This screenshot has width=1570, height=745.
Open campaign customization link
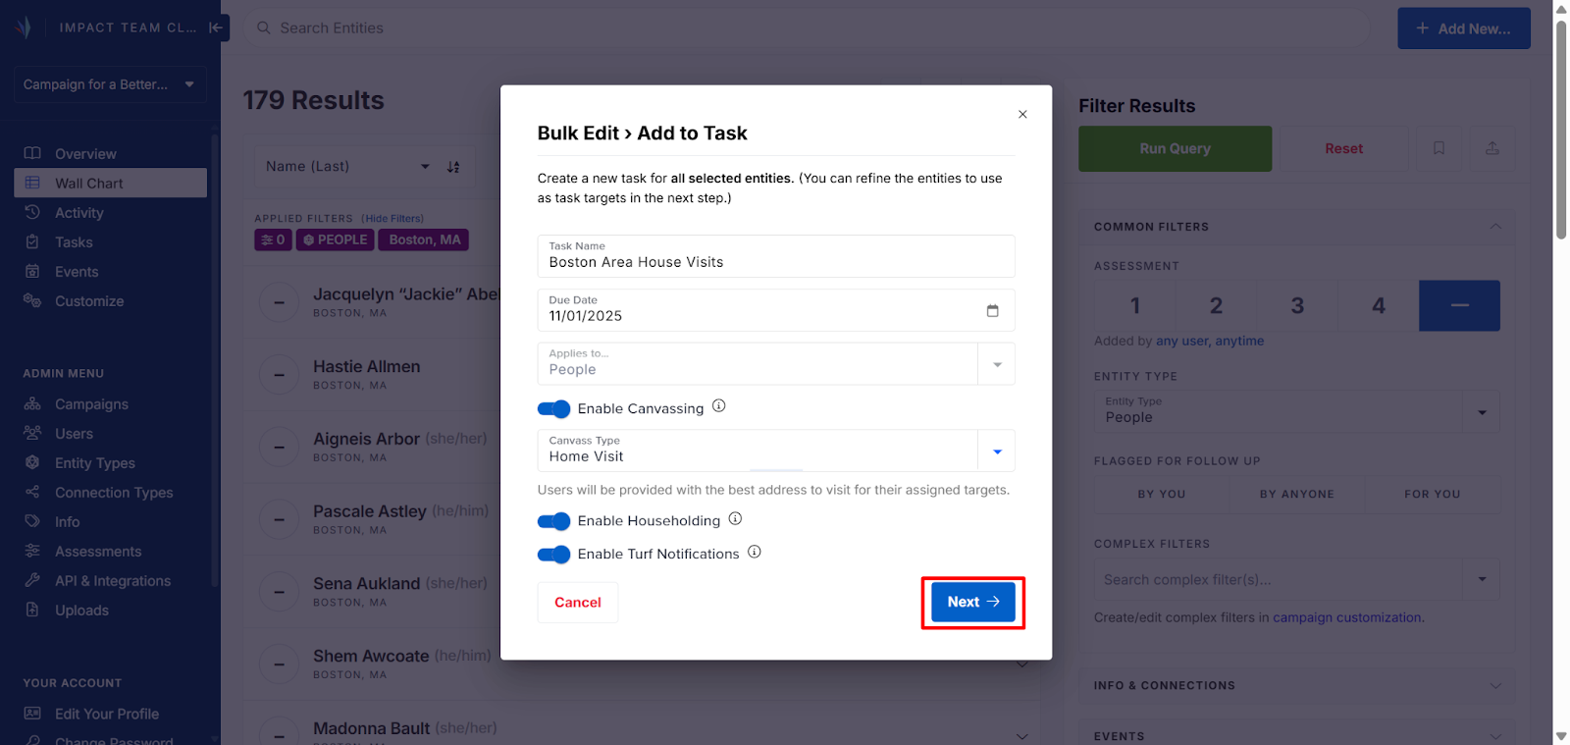(x=1347, y=617)
